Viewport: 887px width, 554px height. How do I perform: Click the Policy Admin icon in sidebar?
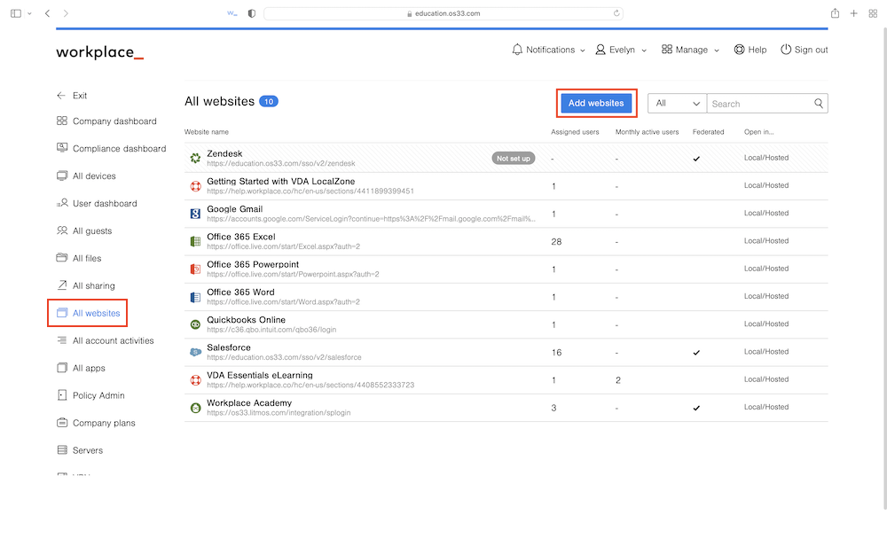[62, 395]
